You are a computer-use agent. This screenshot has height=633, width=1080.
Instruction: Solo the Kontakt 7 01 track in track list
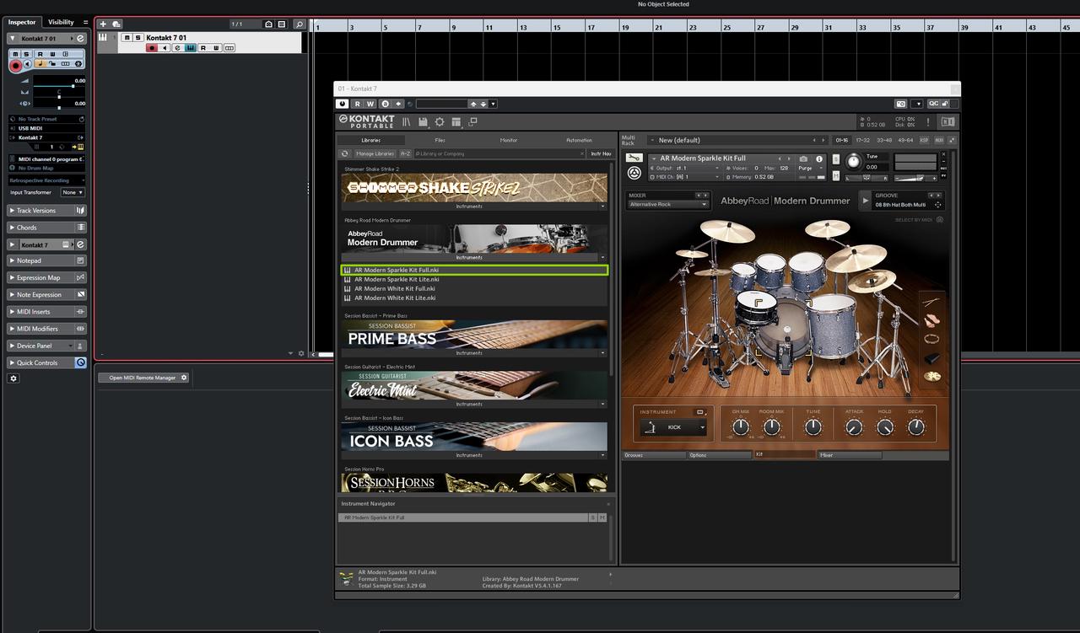[138, 38]
